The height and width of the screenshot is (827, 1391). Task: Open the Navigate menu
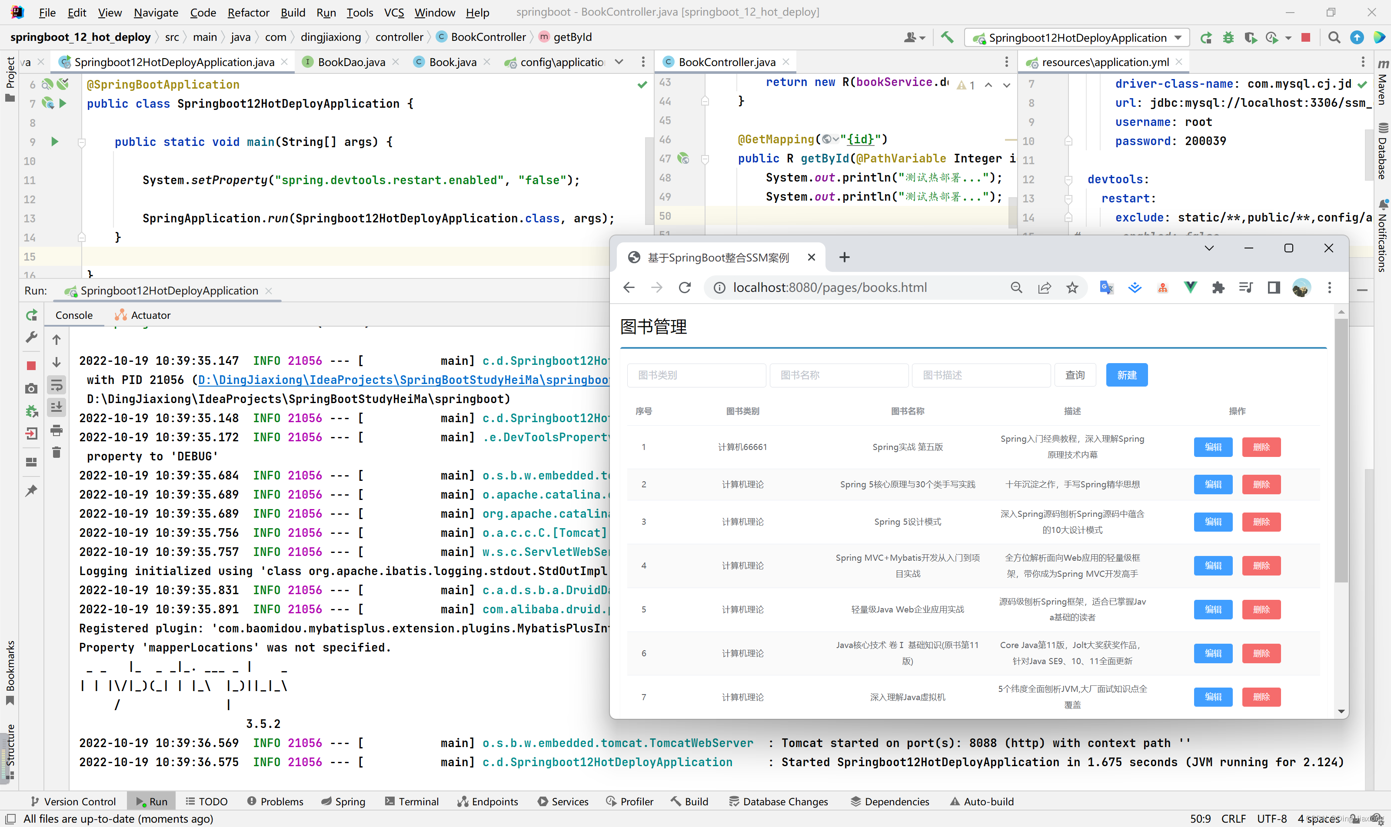coord(156,12)
